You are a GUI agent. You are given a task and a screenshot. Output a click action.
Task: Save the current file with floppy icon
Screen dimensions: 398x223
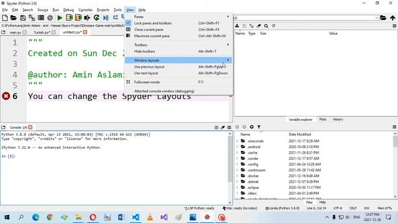coord(23,18)
